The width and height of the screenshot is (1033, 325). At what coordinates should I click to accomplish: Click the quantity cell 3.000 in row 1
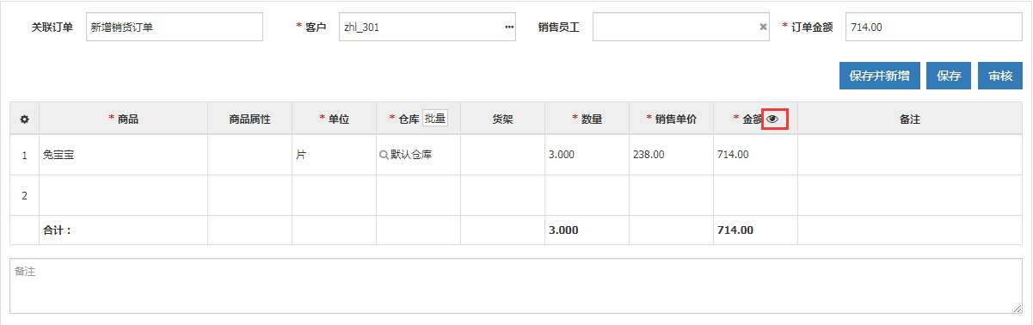coord(587,155)
